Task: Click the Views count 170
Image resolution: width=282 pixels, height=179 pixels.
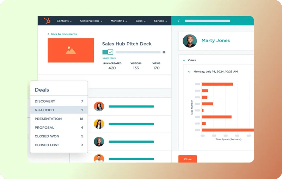Action: 156,68
